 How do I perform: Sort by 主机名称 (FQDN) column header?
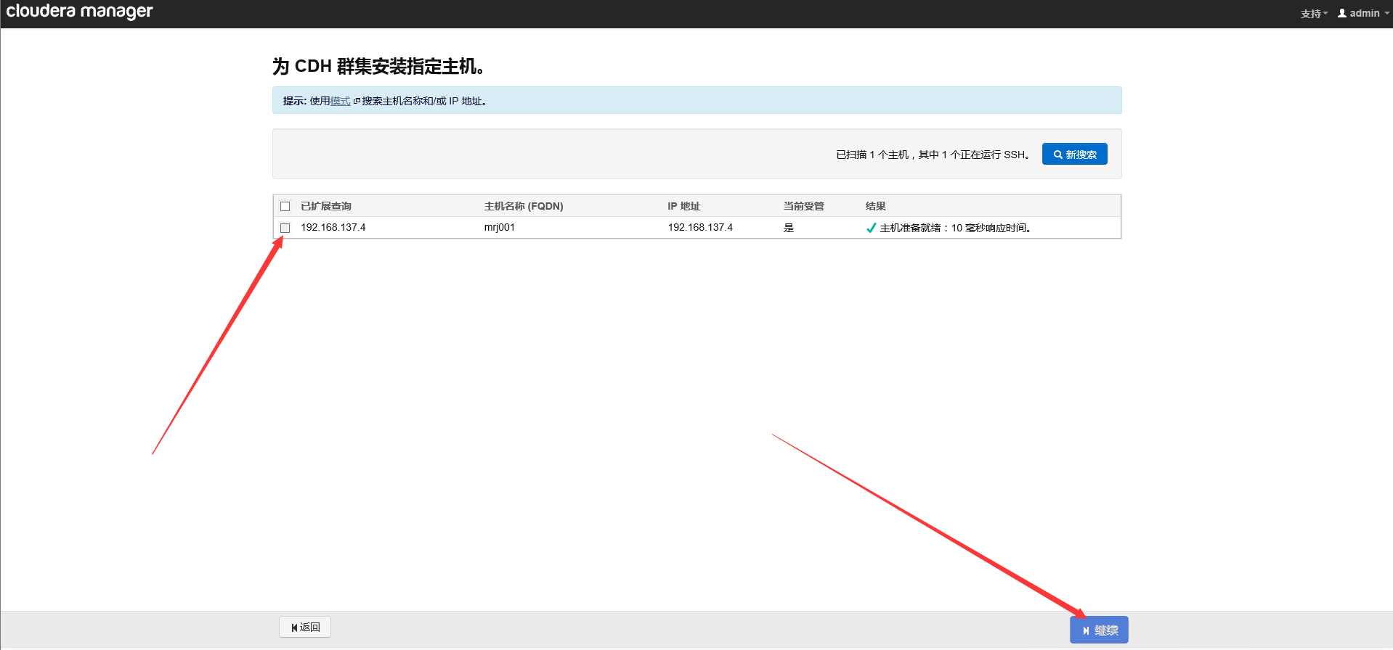[524, 206]
